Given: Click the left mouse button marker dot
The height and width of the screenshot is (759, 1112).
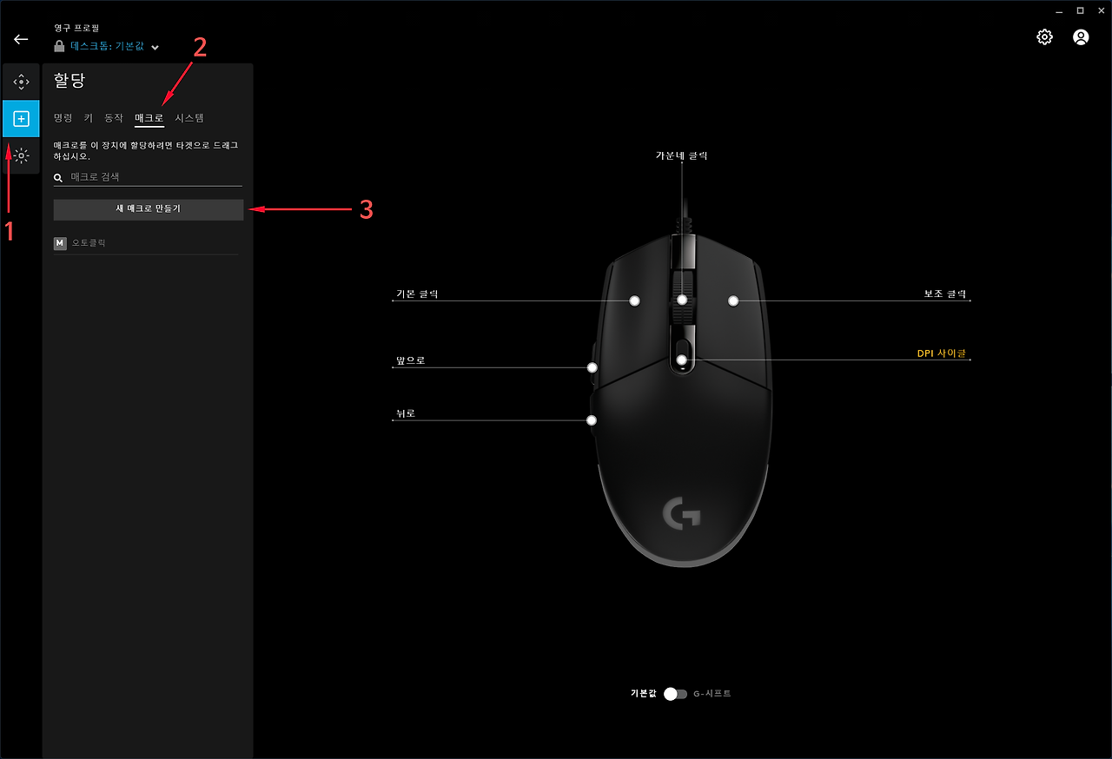Looking at the screenshot, I should tap(635, 300).
